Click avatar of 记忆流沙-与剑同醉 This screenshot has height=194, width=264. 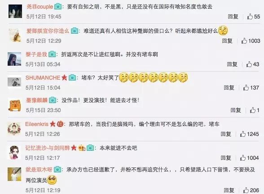tap(14, 153)
